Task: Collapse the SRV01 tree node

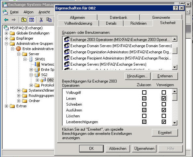Action: 25,59
